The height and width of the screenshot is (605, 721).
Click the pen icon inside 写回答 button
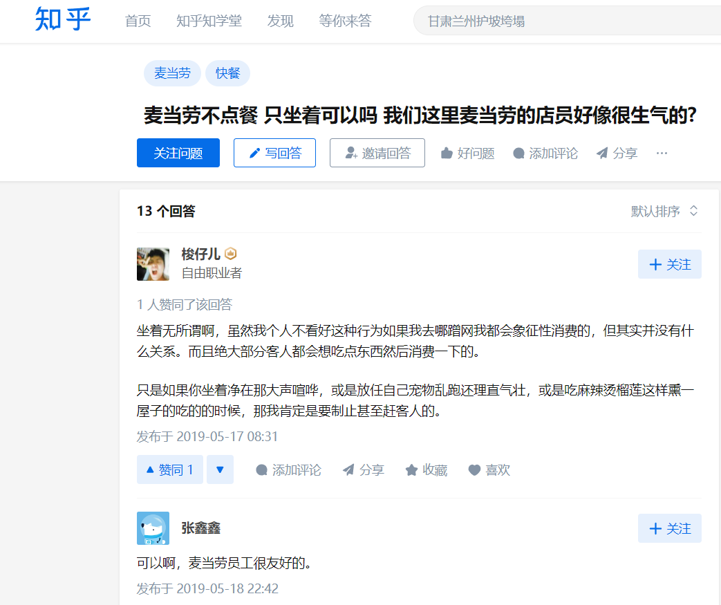[254, 153]
